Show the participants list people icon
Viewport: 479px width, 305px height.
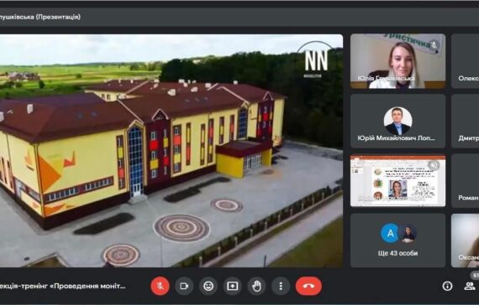tap(470, 286)
